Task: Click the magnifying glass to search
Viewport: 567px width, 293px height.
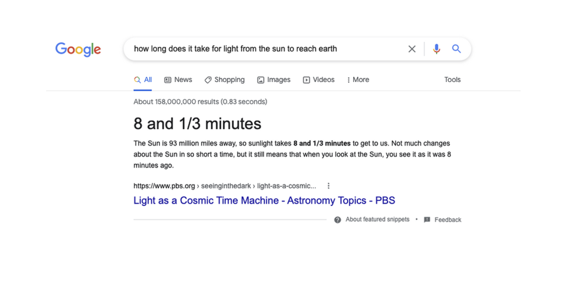Action: [456, 49]
